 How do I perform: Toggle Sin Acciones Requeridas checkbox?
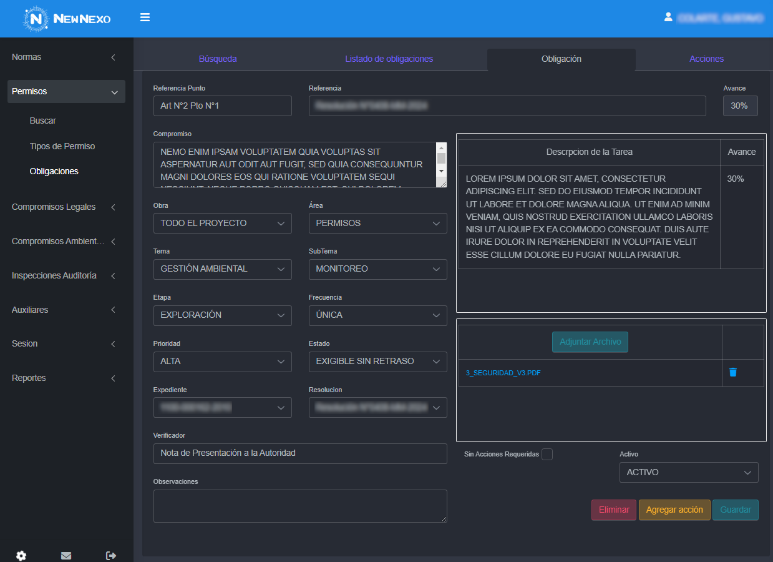point(547,455)
